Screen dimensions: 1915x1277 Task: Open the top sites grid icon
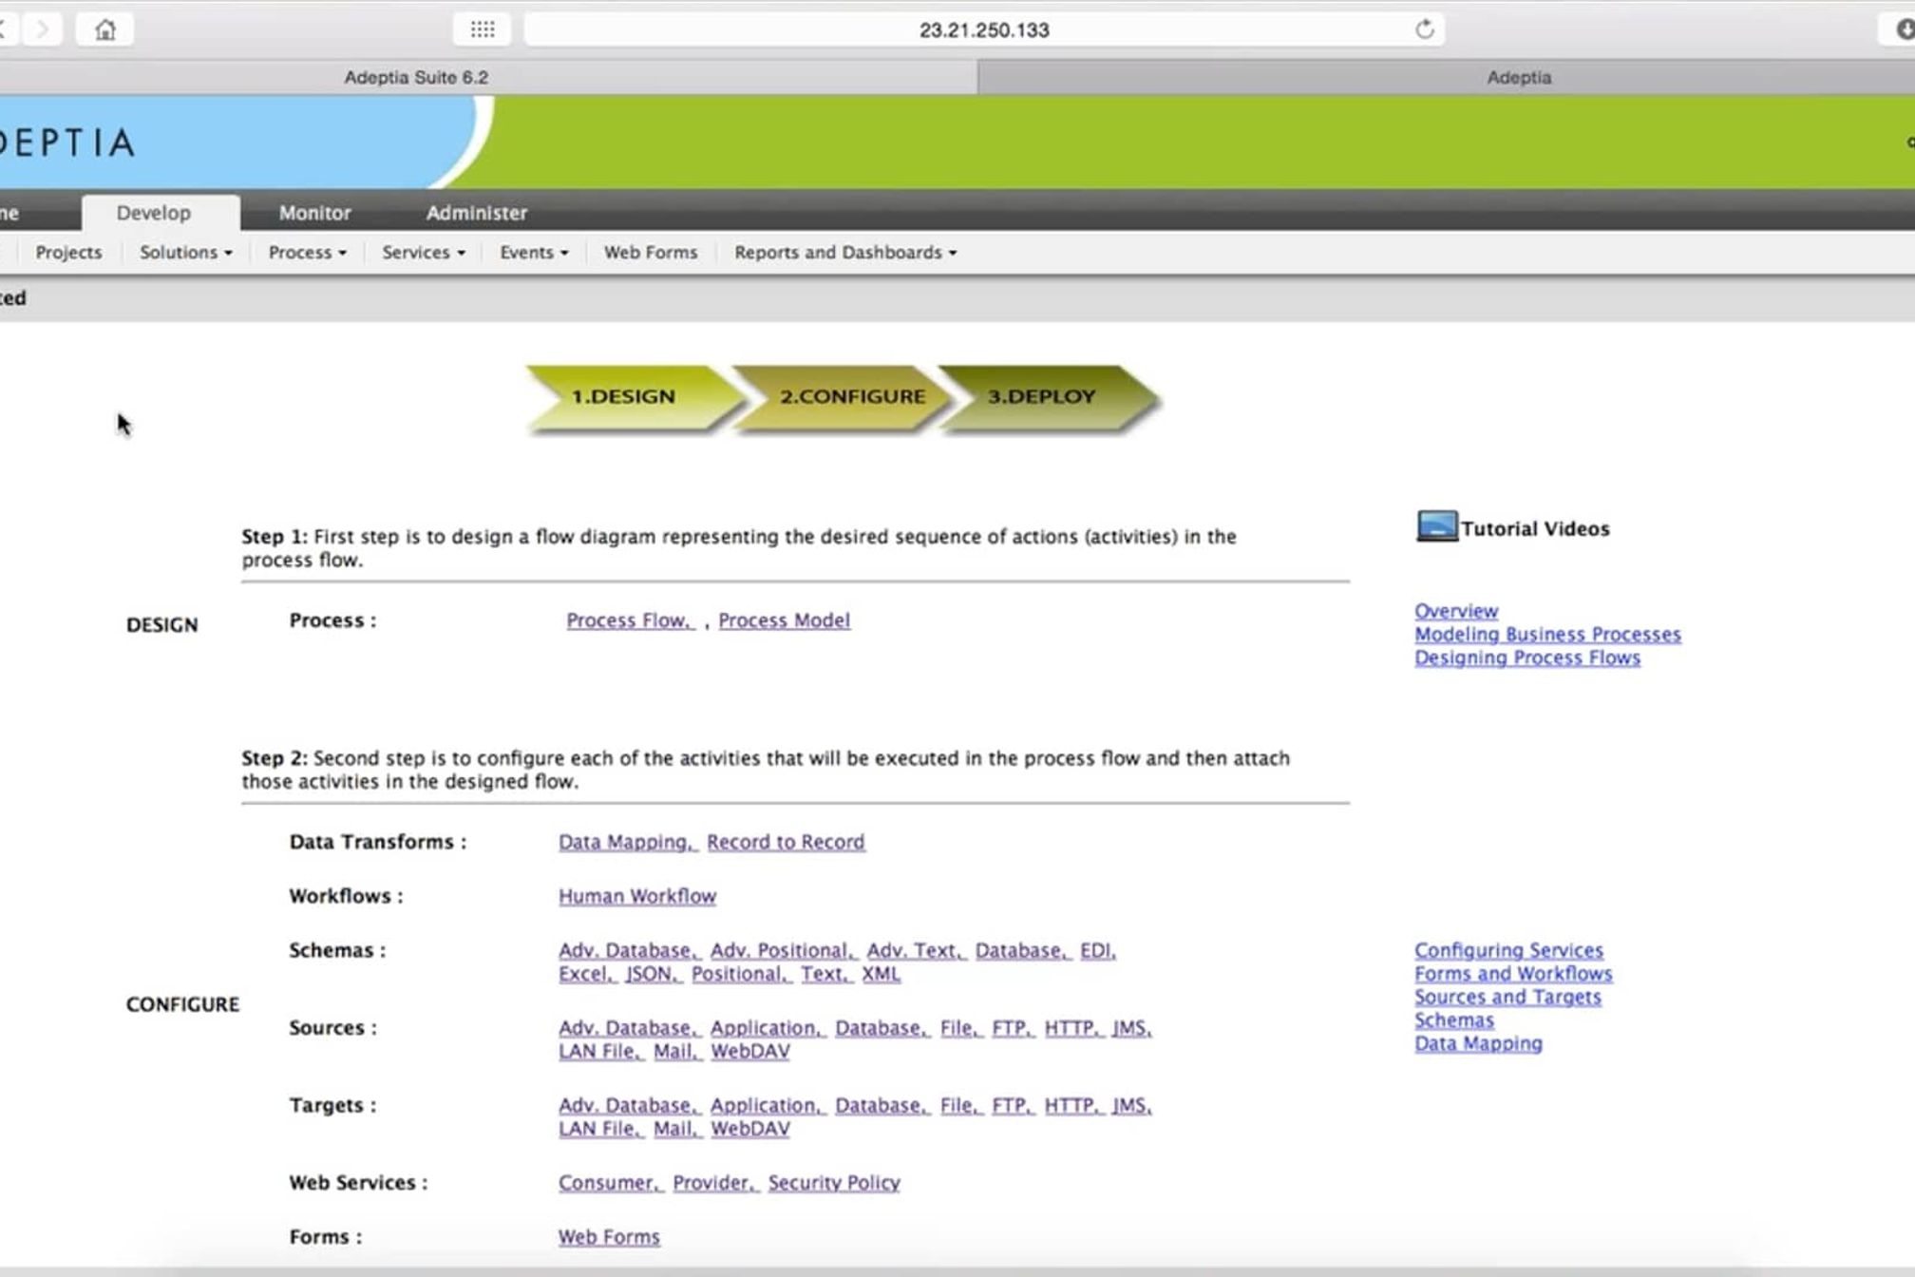coord(483,29)
